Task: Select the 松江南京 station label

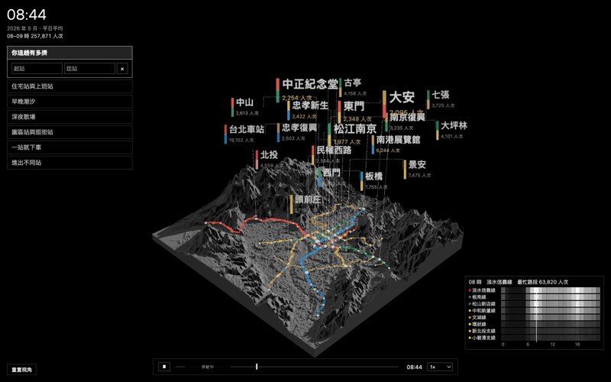Action: pyautogui.click(x=355, y=129)
